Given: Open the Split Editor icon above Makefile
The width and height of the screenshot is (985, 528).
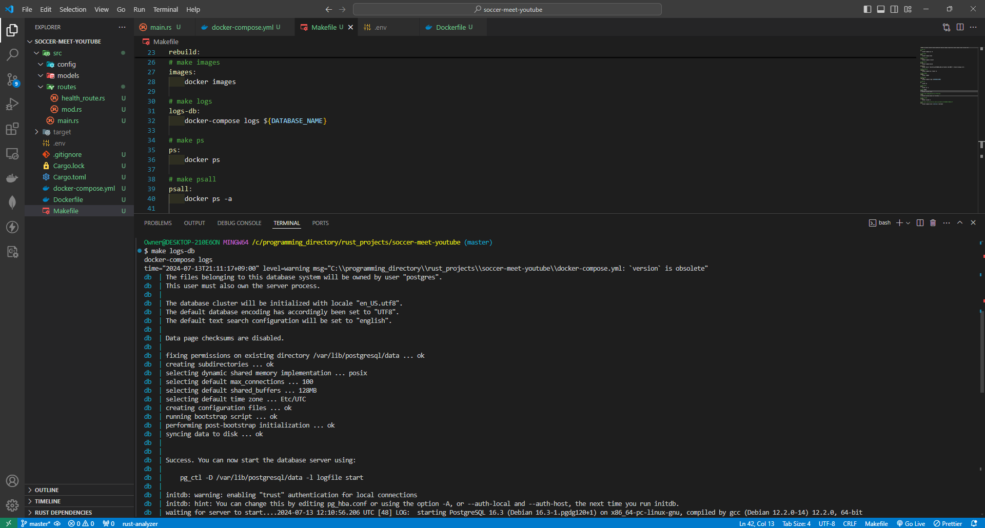Looking at the screenshot, I should [960, 27].
